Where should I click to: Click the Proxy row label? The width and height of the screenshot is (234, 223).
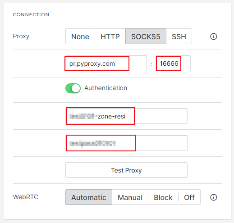pyautogui.click(x=21, y=36)
